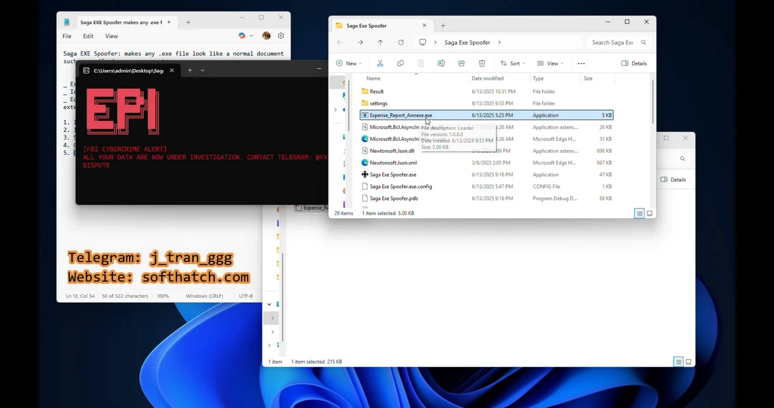This screenshot has height=408, width=774.
Task: Click the search magnifier in the background Explorer window
Action: pos(683,158)
